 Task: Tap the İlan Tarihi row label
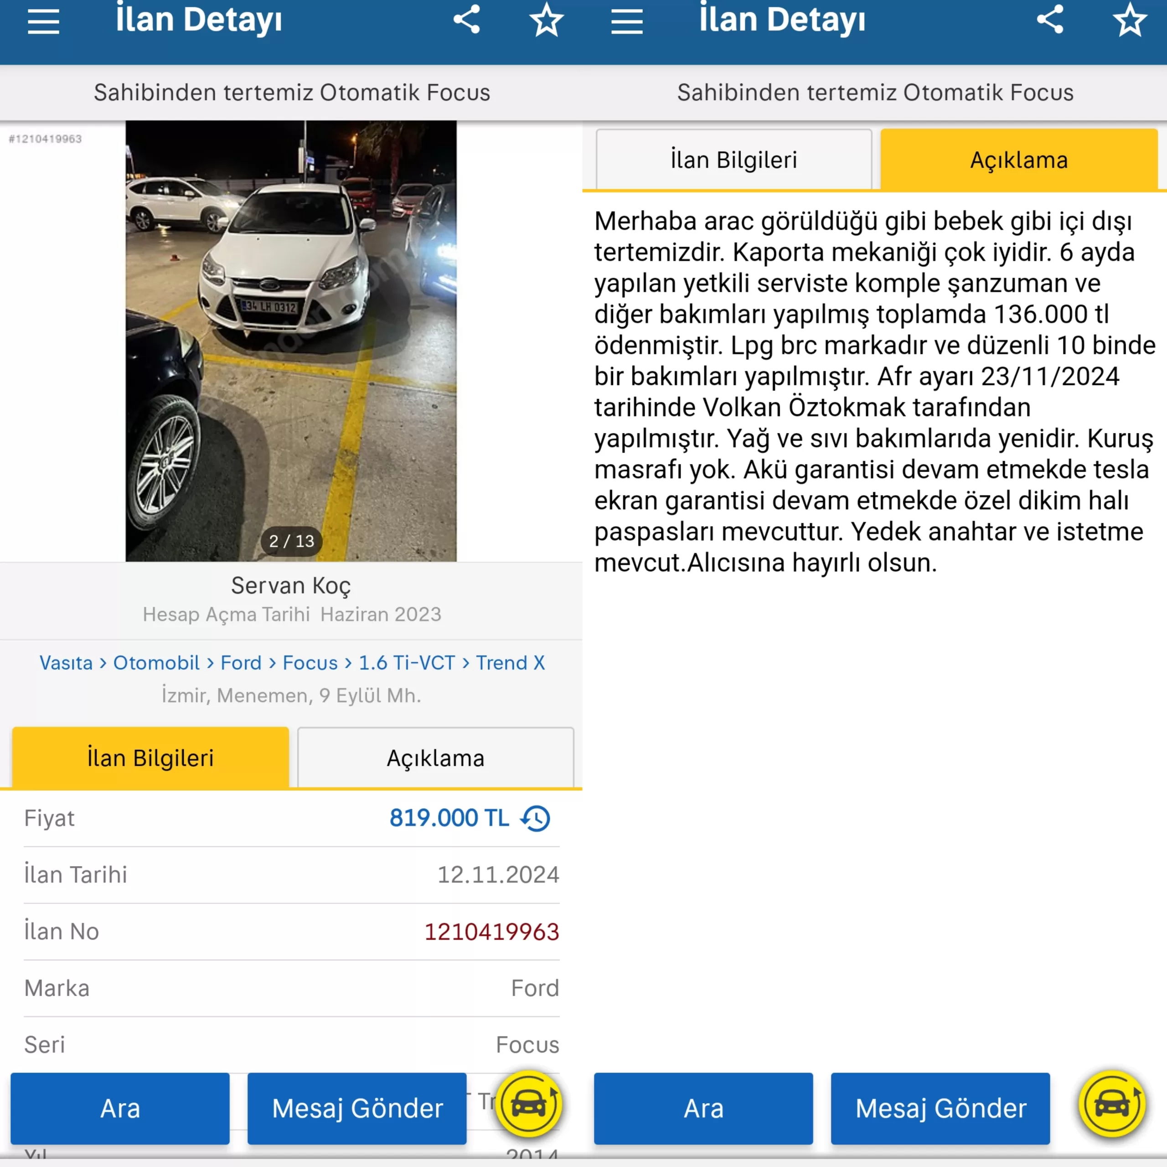coord(76,875)
